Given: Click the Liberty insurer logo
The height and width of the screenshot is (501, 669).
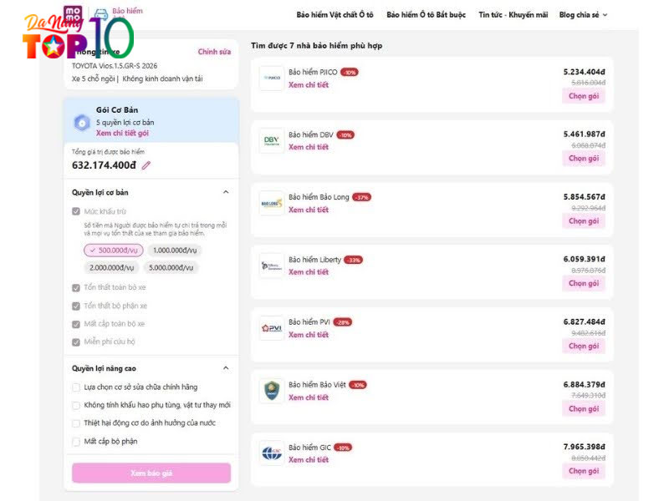Looking at the screenshot, I should point(271,266).
